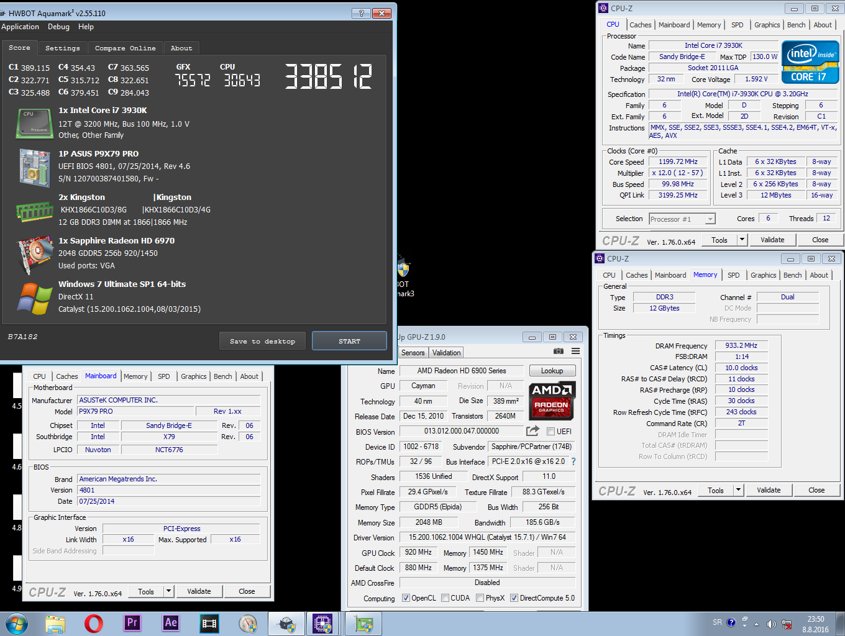Click the motherboard icon beside ASUS P9X79 PRO
The height and width of the screenshot is (636, 845).
(35, 168)
